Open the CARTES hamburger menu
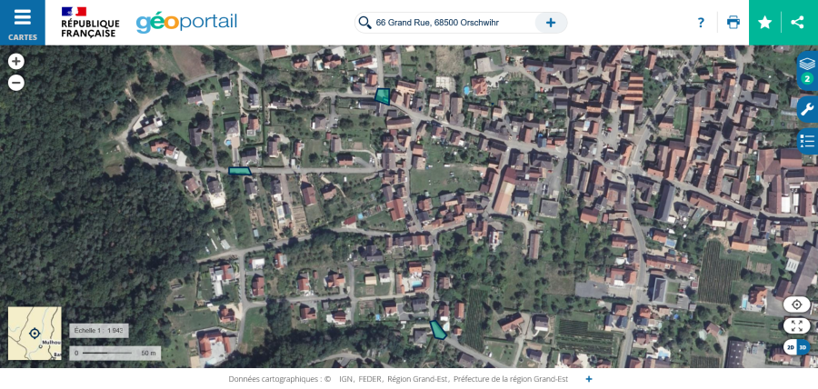This screenshot has width=818, height=389. [22, 22]
